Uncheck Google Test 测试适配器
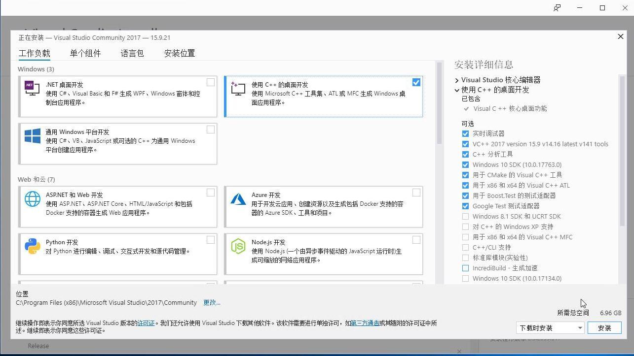The height and width of the screenshot is (356, 634). 465,206
